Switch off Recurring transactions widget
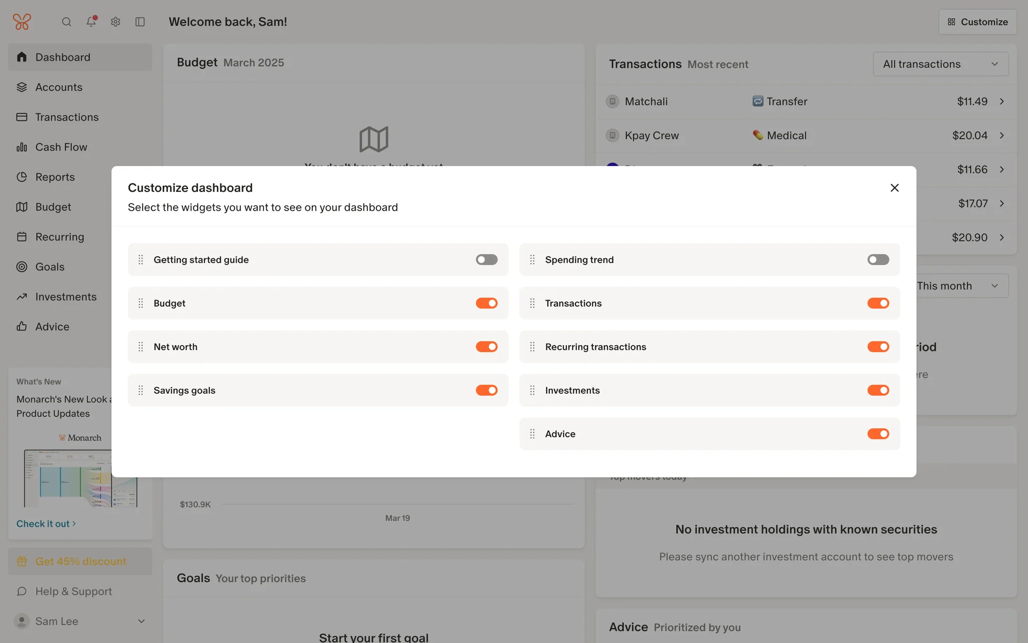Image resolution: width=1028 pixels, height=643 pixels. 878,347
